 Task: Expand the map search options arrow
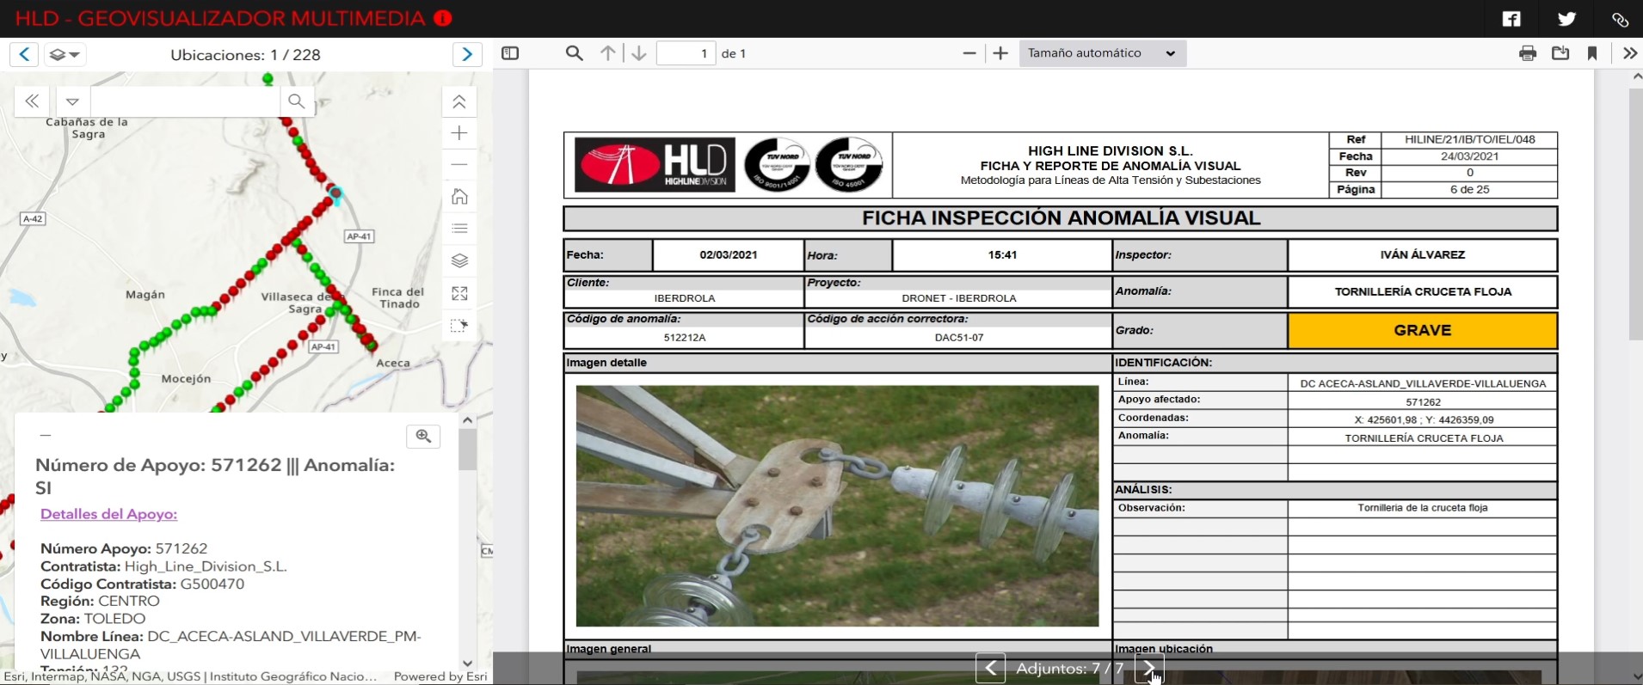(x=72, y=101)
